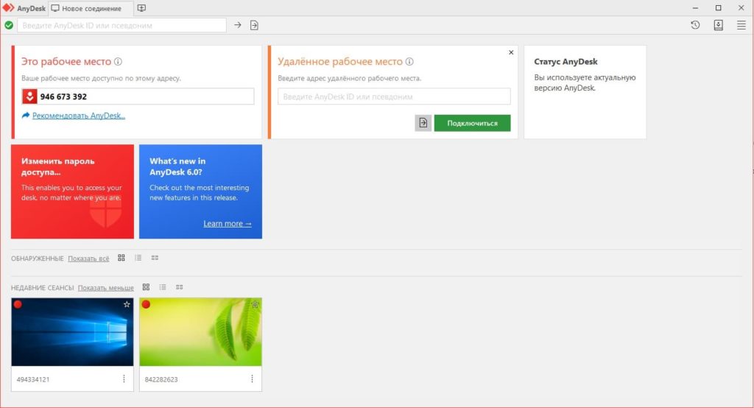Click the file transfer icon in the top toolbar
This screenshot has height=408, width=754.
coord(254,25)
